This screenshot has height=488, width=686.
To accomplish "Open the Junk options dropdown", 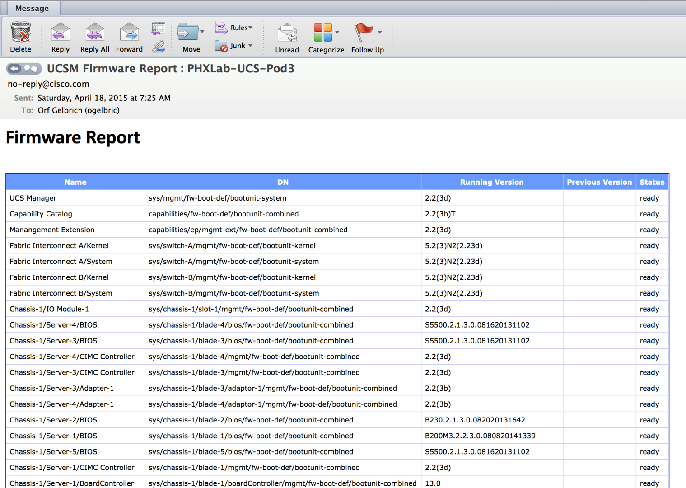I will tap(250, 46).
